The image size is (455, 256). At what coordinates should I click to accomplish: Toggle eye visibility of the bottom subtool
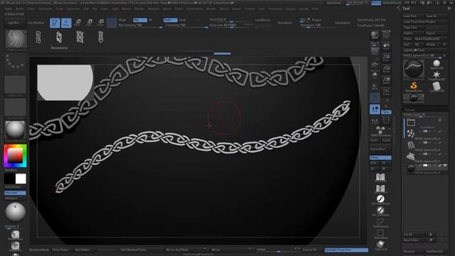pyautogui.click(x=445, y=166)
